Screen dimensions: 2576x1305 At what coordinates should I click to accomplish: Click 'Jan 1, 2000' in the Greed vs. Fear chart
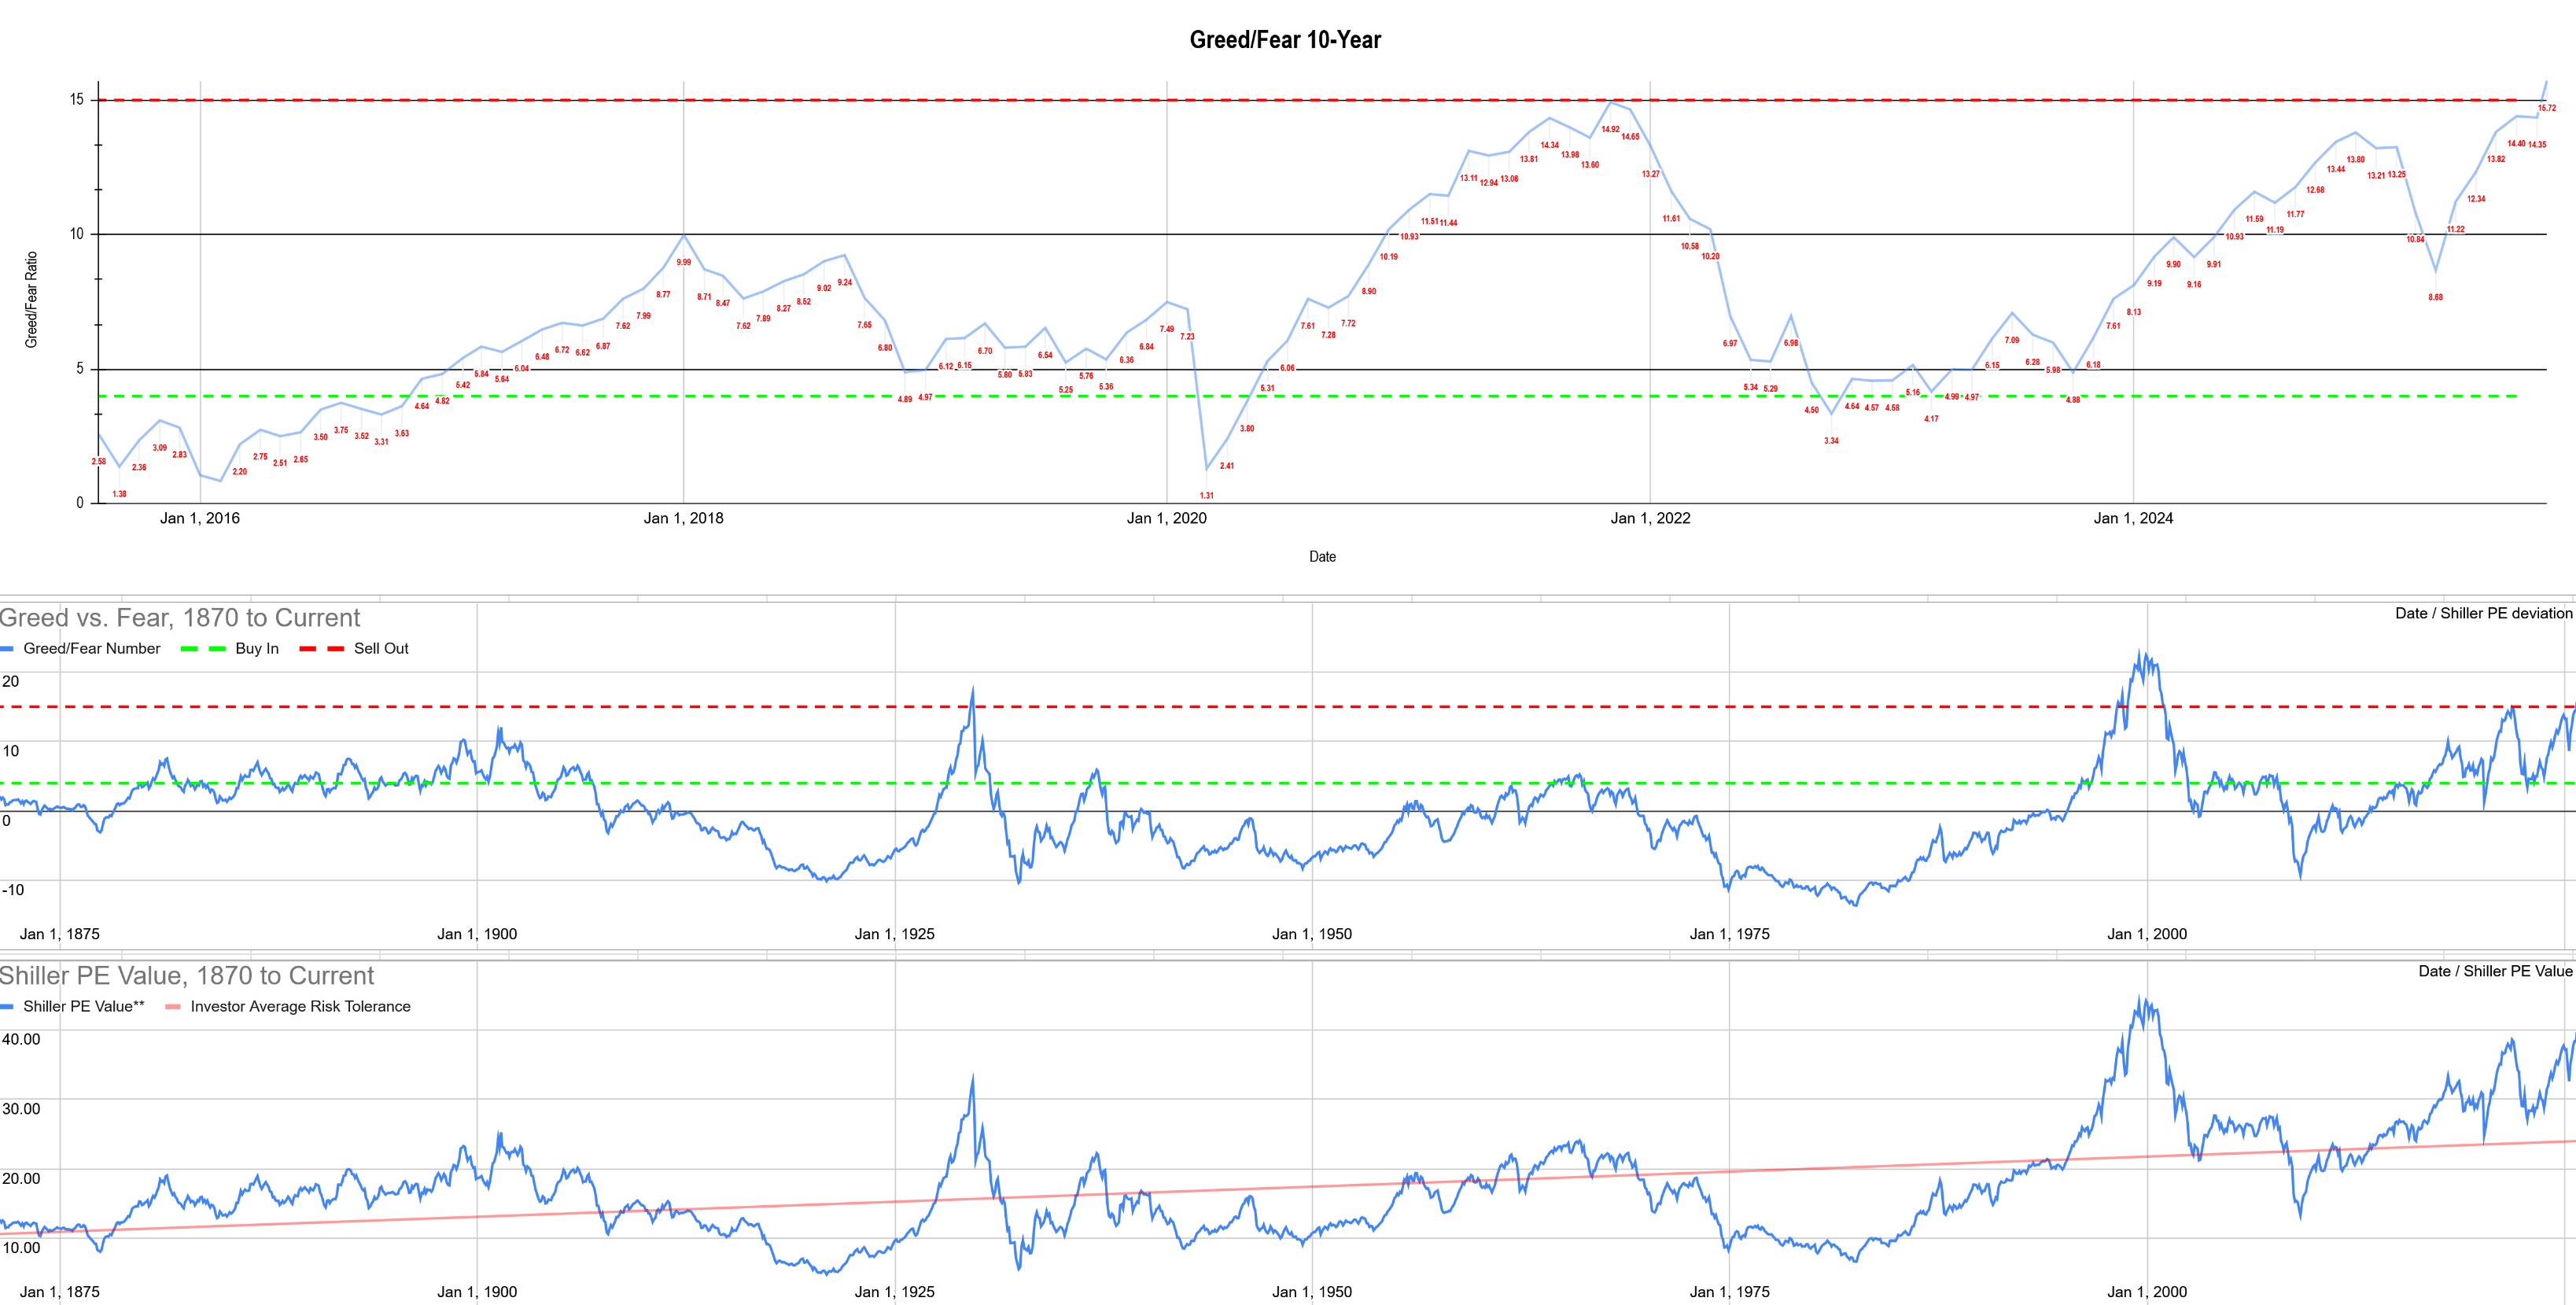(2147, 934)
